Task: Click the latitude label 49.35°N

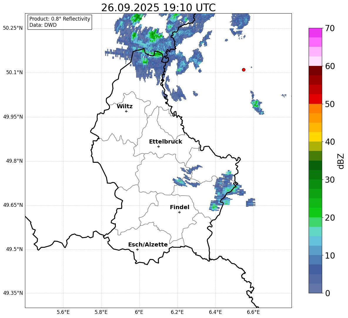Action: pos(13,293)
